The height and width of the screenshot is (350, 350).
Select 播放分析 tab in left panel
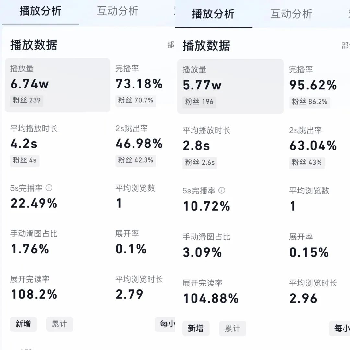[x=40, y=11]
